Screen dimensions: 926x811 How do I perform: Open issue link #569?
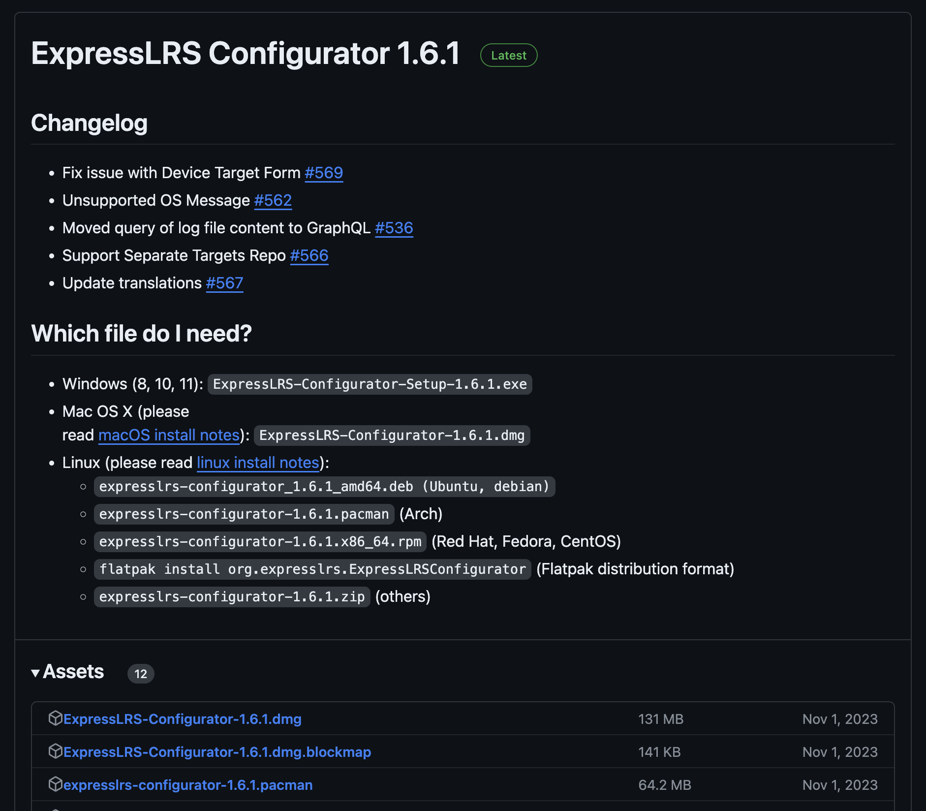[x=324, y=173]
